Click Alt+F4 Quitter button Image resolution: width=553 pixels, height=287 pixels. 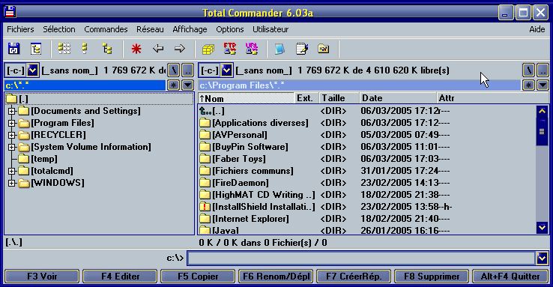pos(510,276)
